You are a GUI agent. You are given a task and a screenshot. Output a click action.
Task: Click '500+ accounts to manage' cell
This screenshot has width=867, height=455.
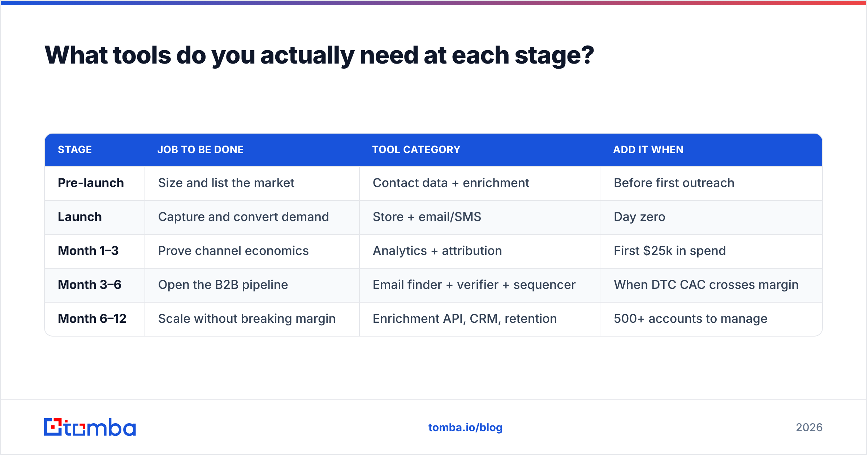coord(711,319)
